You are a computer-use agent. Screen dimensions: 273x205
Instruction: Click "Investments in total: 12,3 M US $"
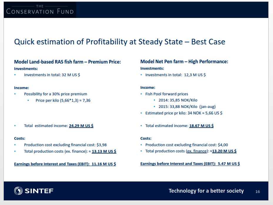[175, 75]
